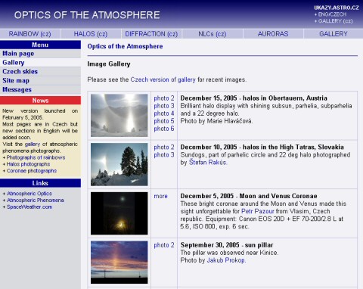Open the SpaceWeather.com link
363x289 pixels.
click(29, 207)
